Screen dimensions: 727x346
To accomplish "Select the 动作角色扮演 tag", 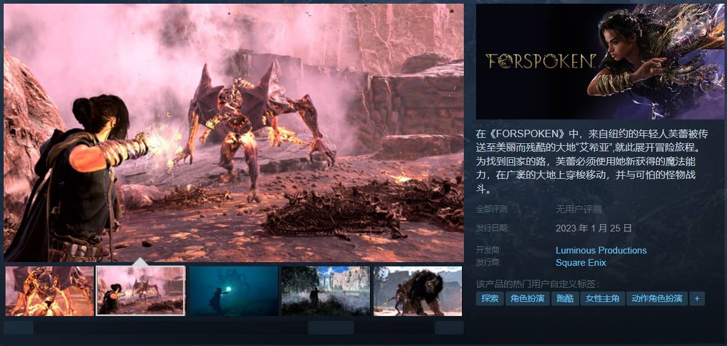I will tap(657, 299).
